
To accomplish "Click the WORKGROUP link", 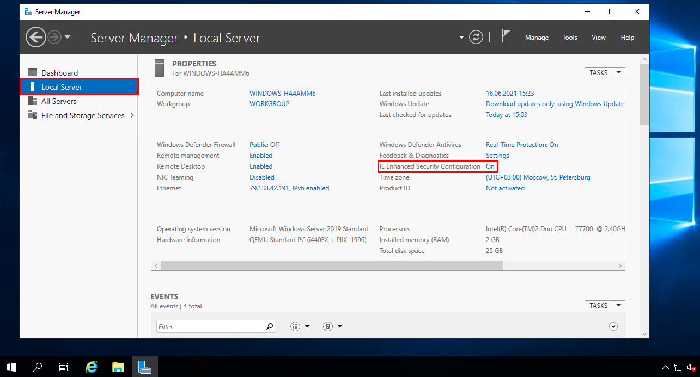I will coord(270,104).
